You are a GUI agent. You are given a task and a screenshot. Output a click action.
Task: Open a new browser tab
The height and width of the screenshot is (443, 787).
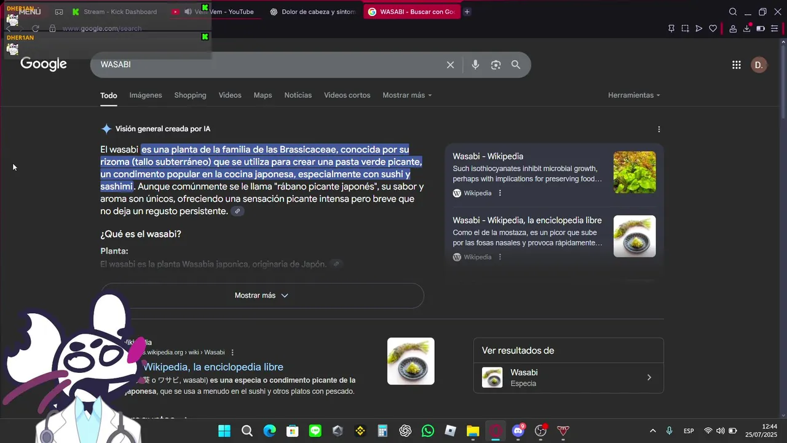pos(467,12)
